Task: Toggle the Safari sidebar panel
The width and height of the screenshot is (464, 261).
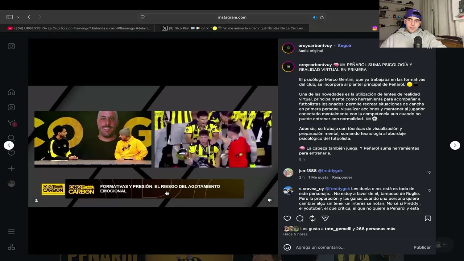Action: [10, 17]
